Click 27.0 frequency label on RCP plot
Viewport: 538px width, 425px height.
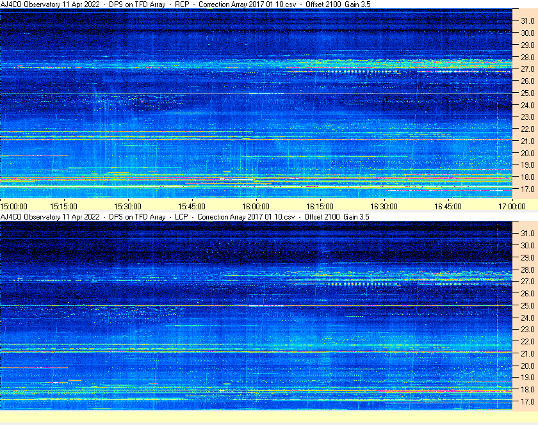pyautogui.click(x=528, y=69)
